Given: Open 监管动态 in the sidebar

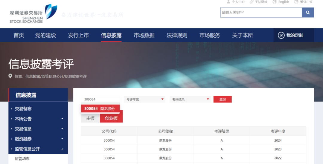Looking at the screenshot, I should tap(22, 159).
